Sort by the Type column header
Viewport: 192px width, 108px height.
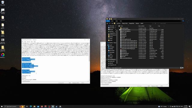[x=150, y=26]
